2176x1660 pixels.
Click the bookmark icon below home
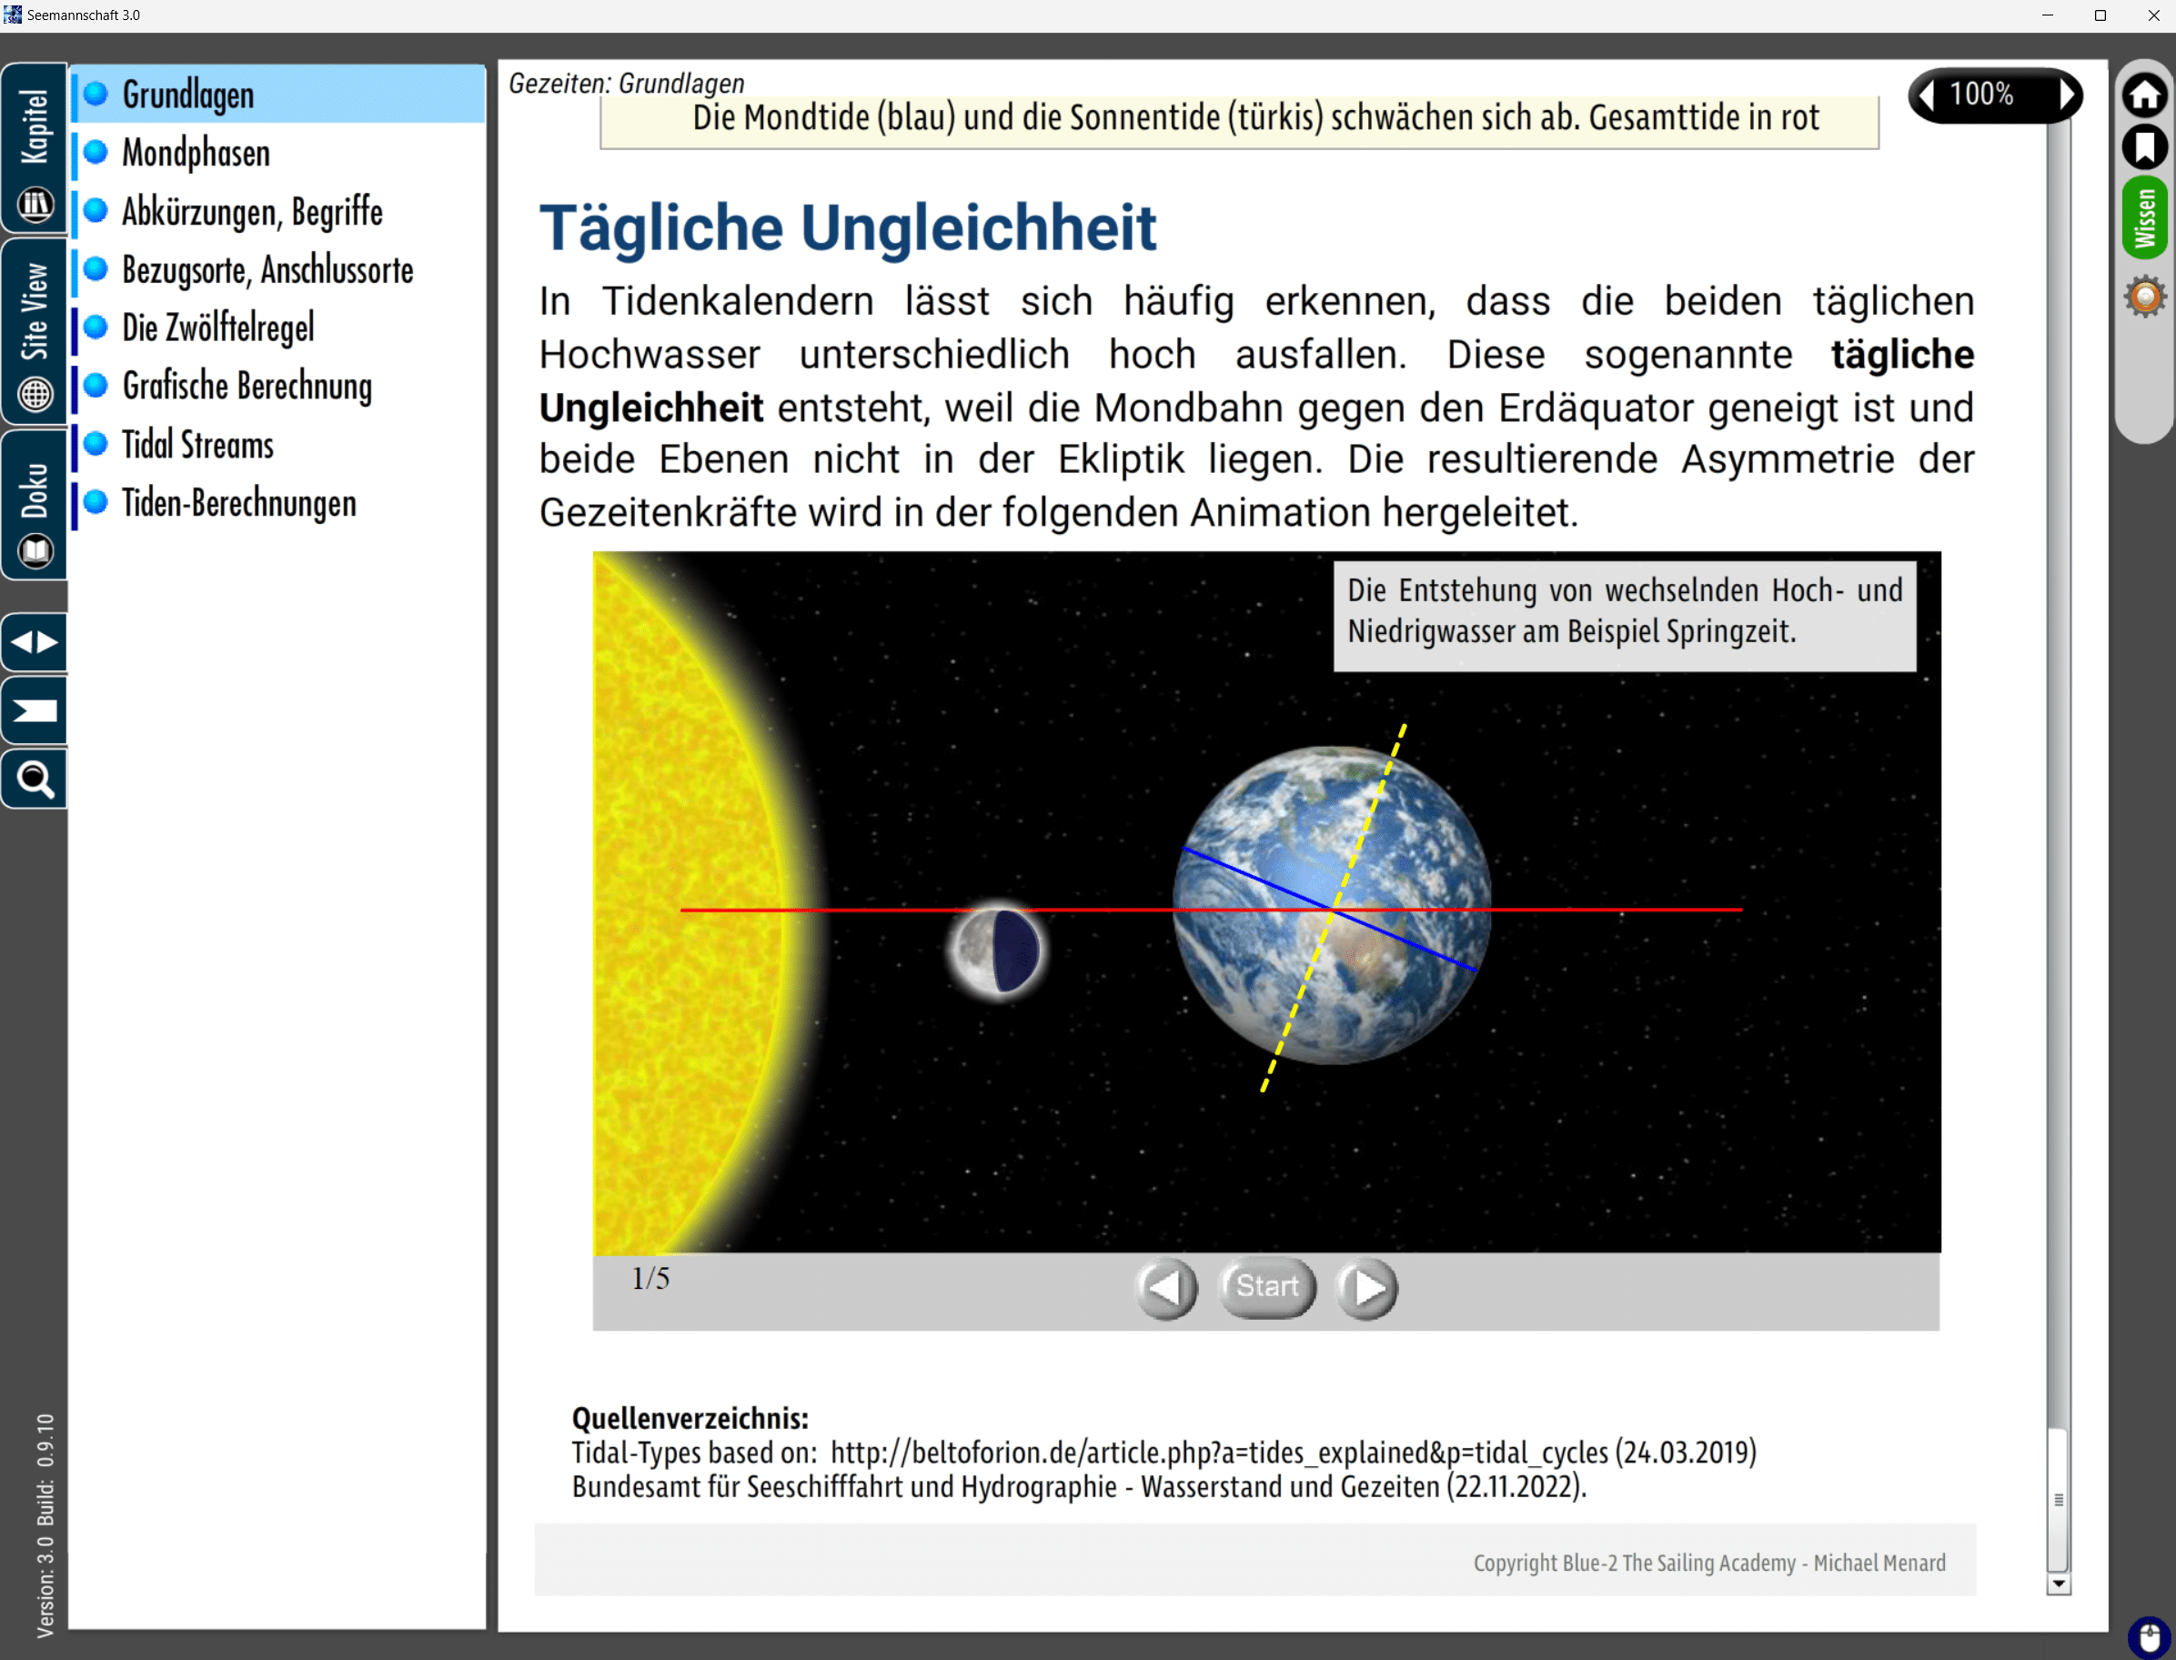(2144, 147)
